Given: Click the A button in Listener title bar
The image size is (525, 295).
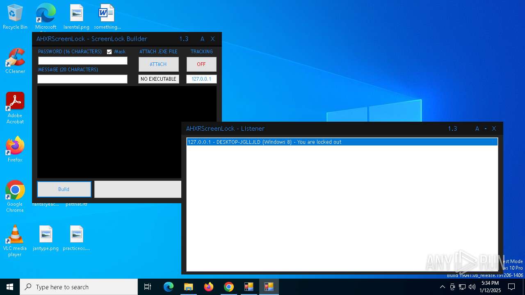Looking at the screenshot, I should tap(477, 129).
